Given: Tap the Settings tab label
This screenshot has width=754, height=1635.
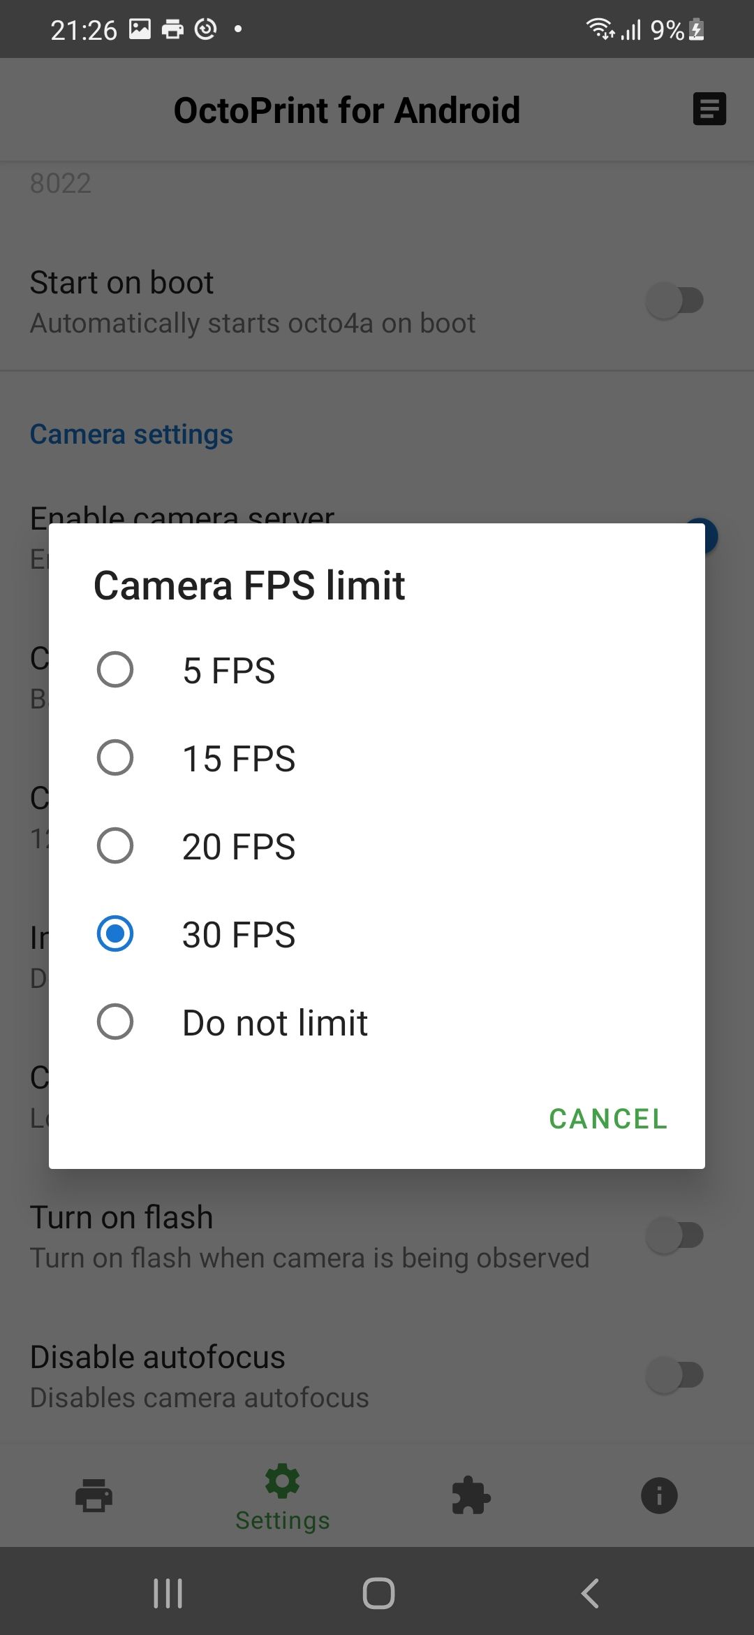Looking at the screenshot, I should pos(282,1520).
